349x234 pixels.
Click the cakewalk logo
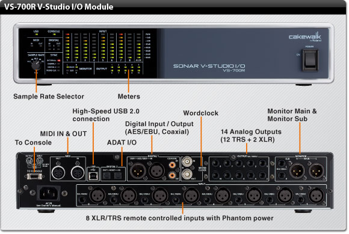coord(304,37)
